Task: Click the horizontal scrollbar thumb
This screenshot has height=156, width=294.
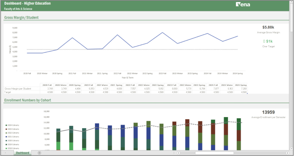Action: (x=214, y=153)
